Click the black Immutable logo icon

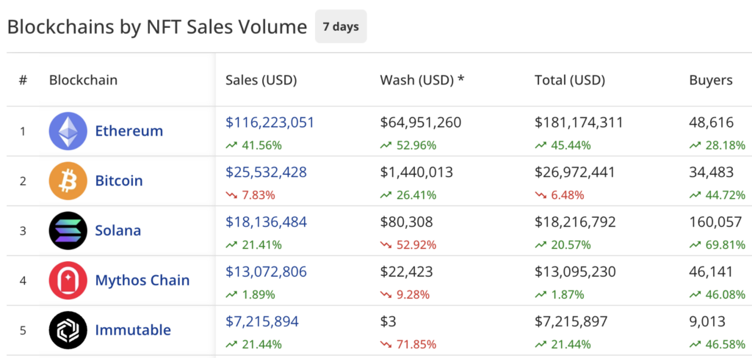point(68,330)
